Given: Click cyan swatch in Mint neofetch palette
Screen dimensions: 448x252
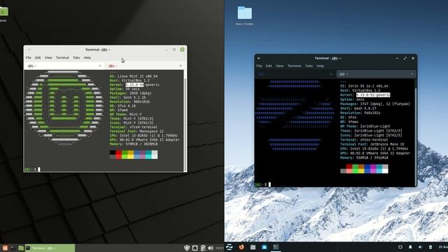Looking at the screenshot, I should coord(148,155).
